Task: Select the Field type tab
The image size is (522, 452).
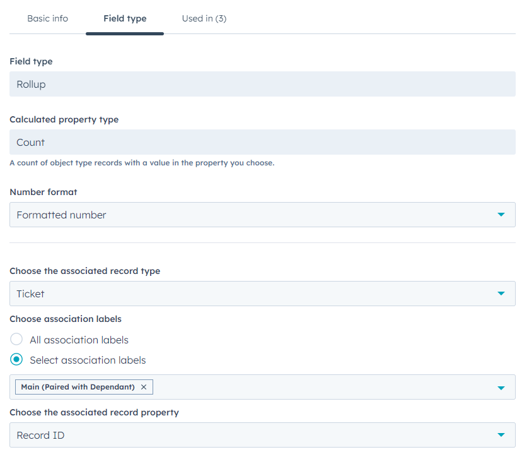Action: 125,18
